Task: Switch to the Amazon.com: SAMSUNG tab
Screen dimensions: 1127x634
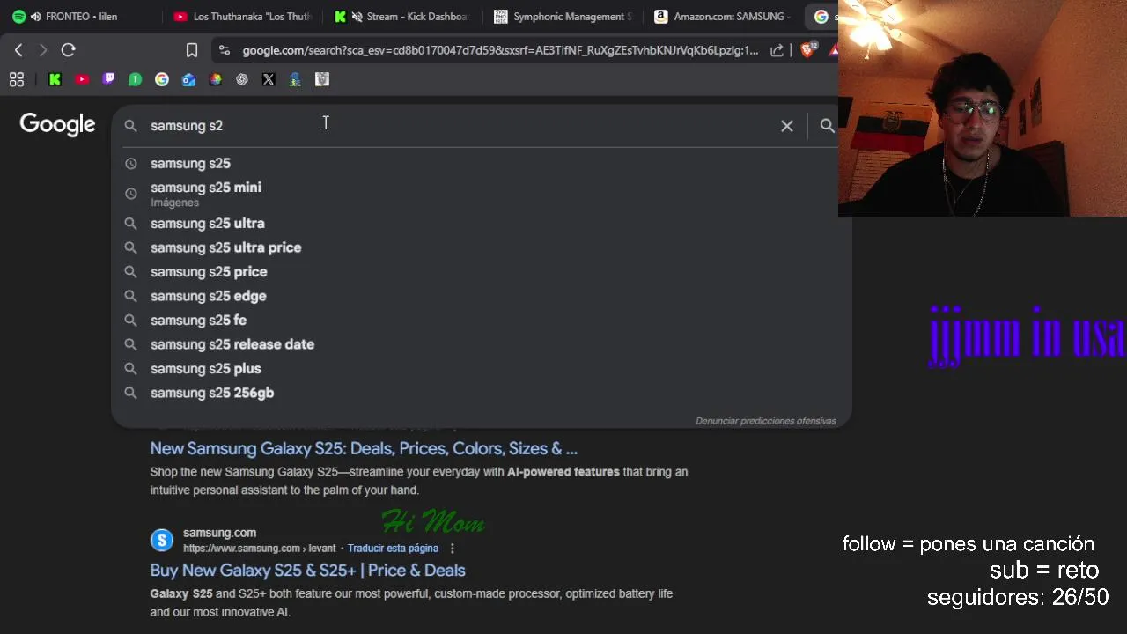Action: tap(724, 17)
